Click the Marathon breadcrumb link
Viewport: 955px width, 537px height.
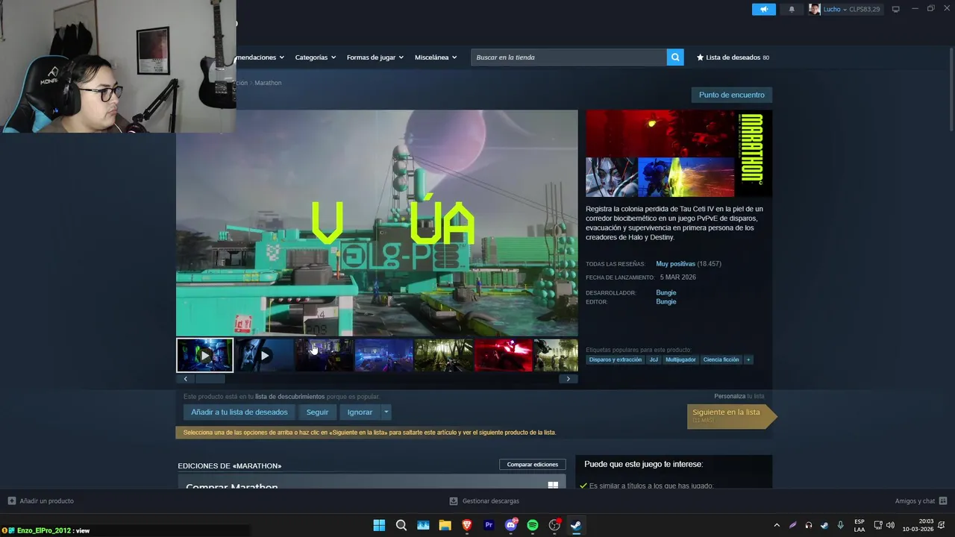(268, 83)
